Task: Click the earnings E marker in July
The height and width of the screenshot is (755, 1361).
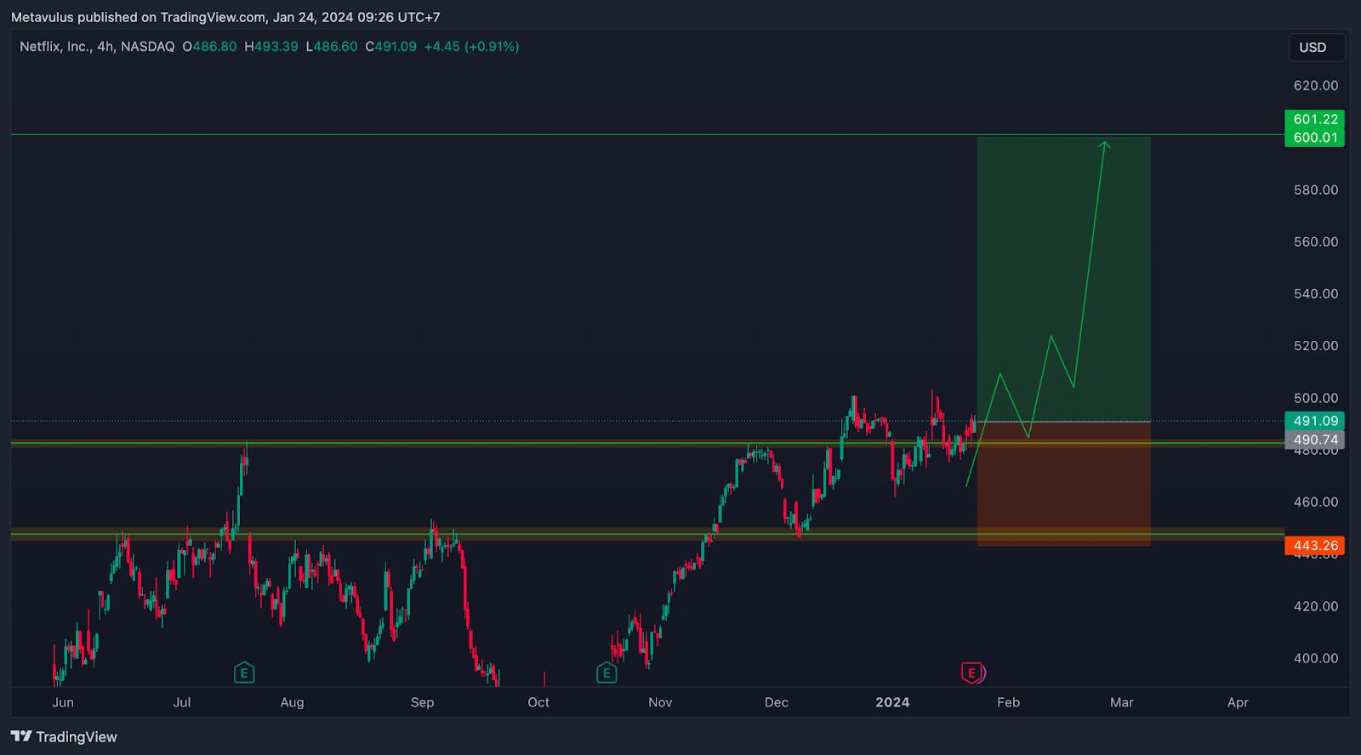Action: coord(244,673)
